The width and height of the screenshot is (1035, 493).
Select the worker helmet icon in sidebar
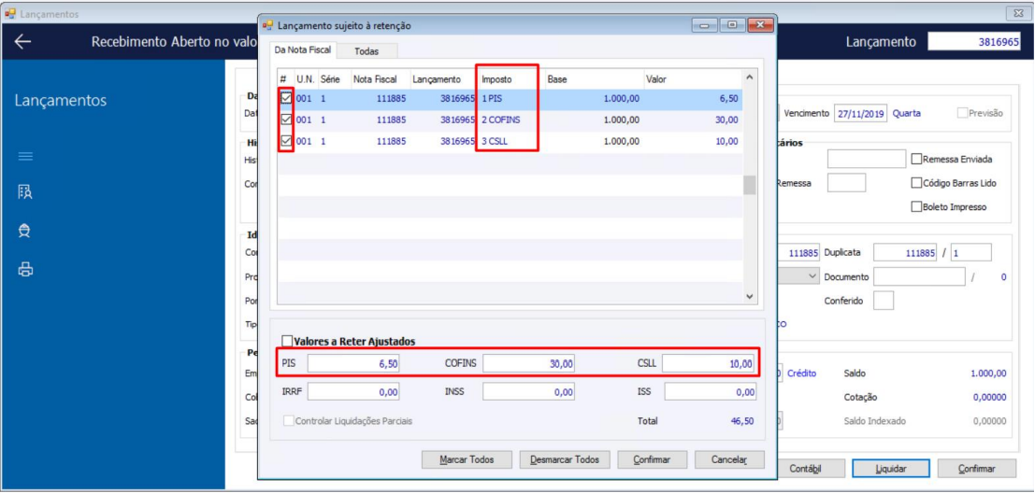tap(25, 230)
